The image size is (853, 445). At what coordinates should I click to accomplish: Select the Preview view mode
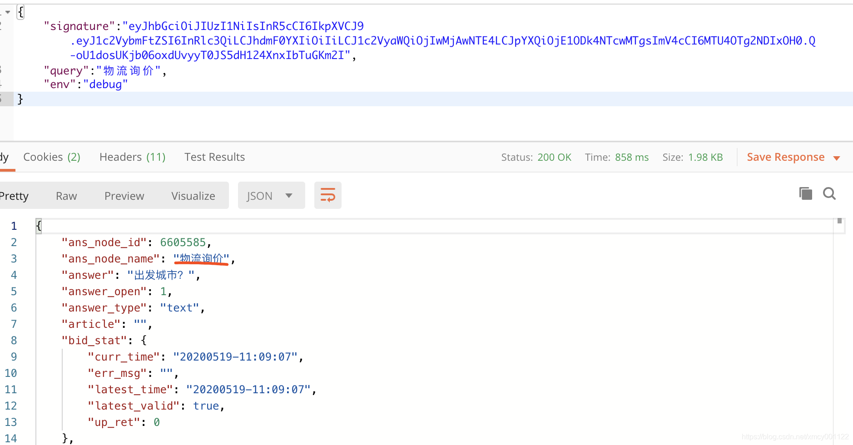coord(124,196)
